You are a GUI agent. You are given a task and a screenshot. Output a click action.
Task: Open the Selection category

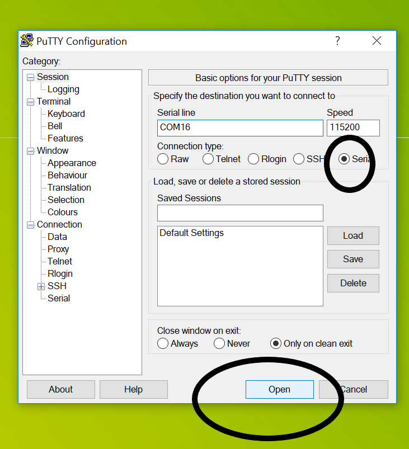click(66, 200)
